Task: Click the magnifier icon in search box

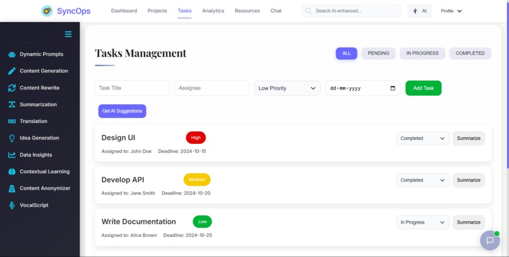Action: (308, 11)
